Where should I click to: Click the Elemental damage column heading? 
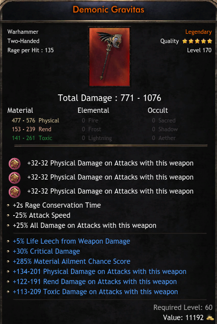pyautogui.click(x=93, y=110)
